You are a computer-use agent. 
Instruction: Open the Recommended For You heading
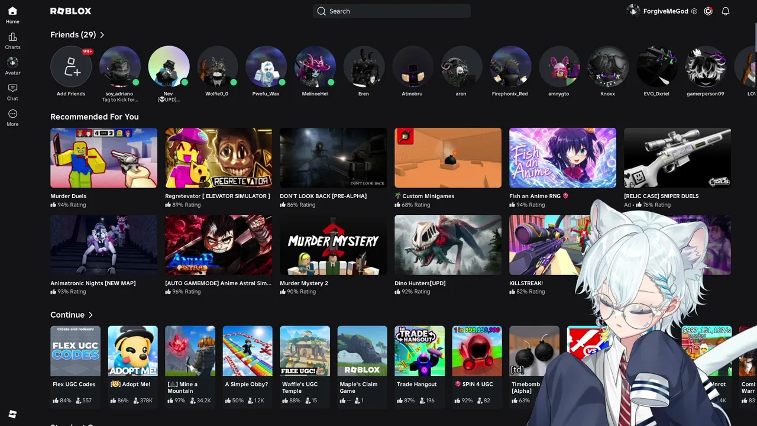[x=95, y=117]
